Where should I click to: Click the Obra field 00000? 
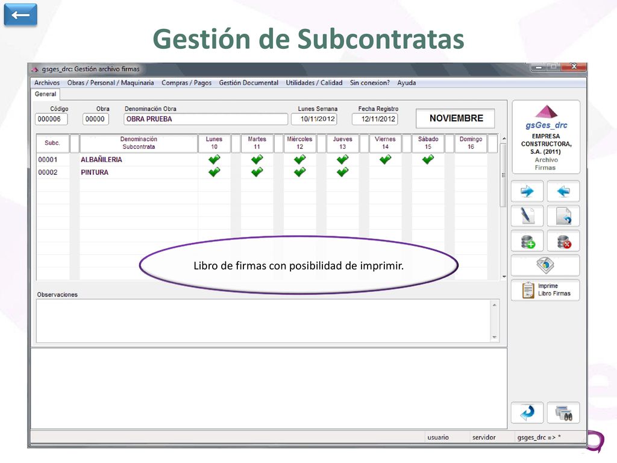[x=95, y=119]
